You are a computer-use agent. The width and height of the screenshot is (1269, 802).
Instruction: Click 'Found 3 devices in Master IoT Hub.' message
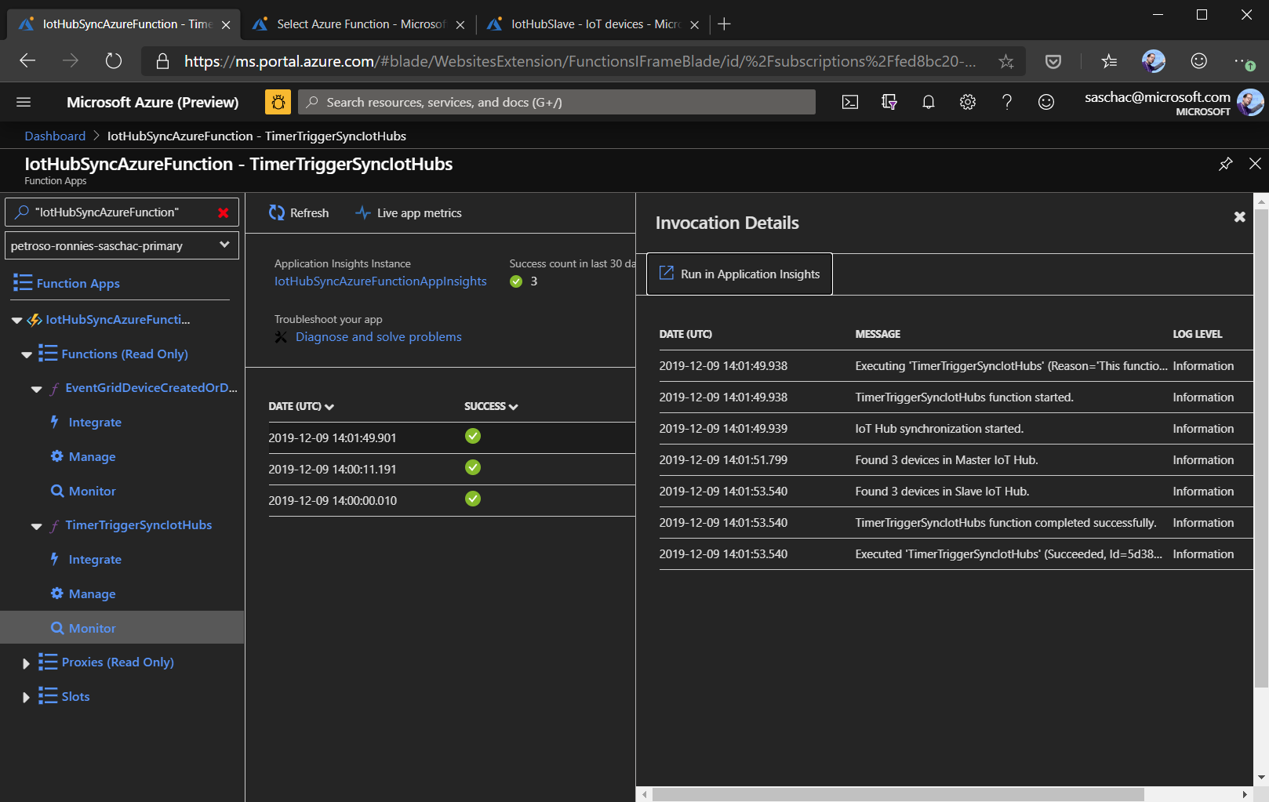(x=947, y=460)
